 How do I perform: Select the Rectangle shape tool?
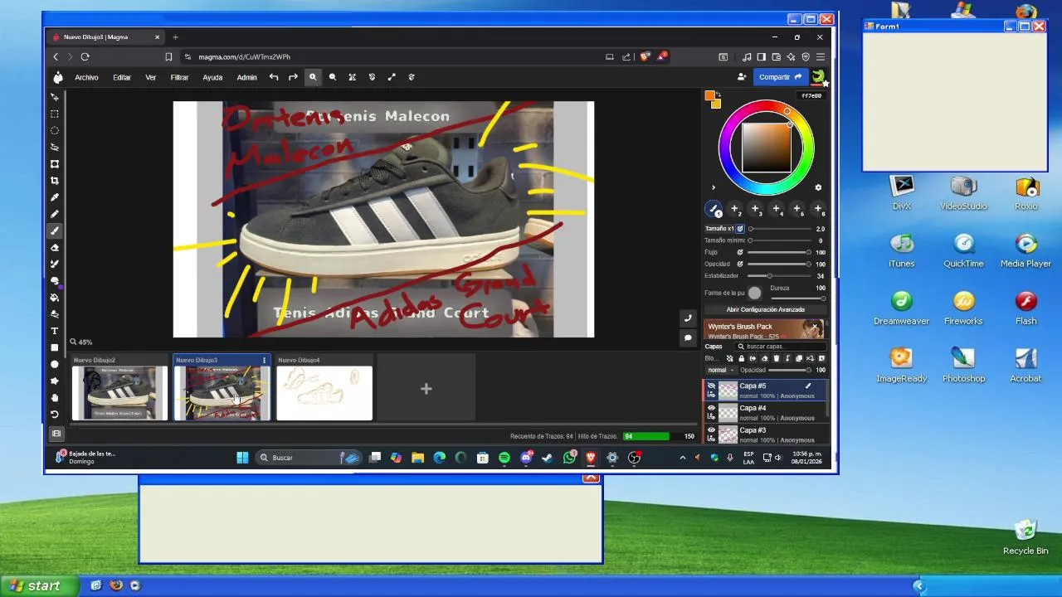click(x=55, y=347)
